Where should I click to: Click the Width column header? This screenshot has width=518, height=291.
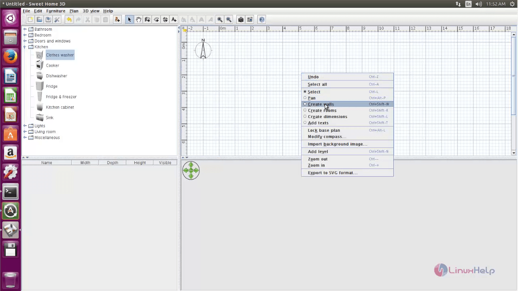tap(85, 162)
